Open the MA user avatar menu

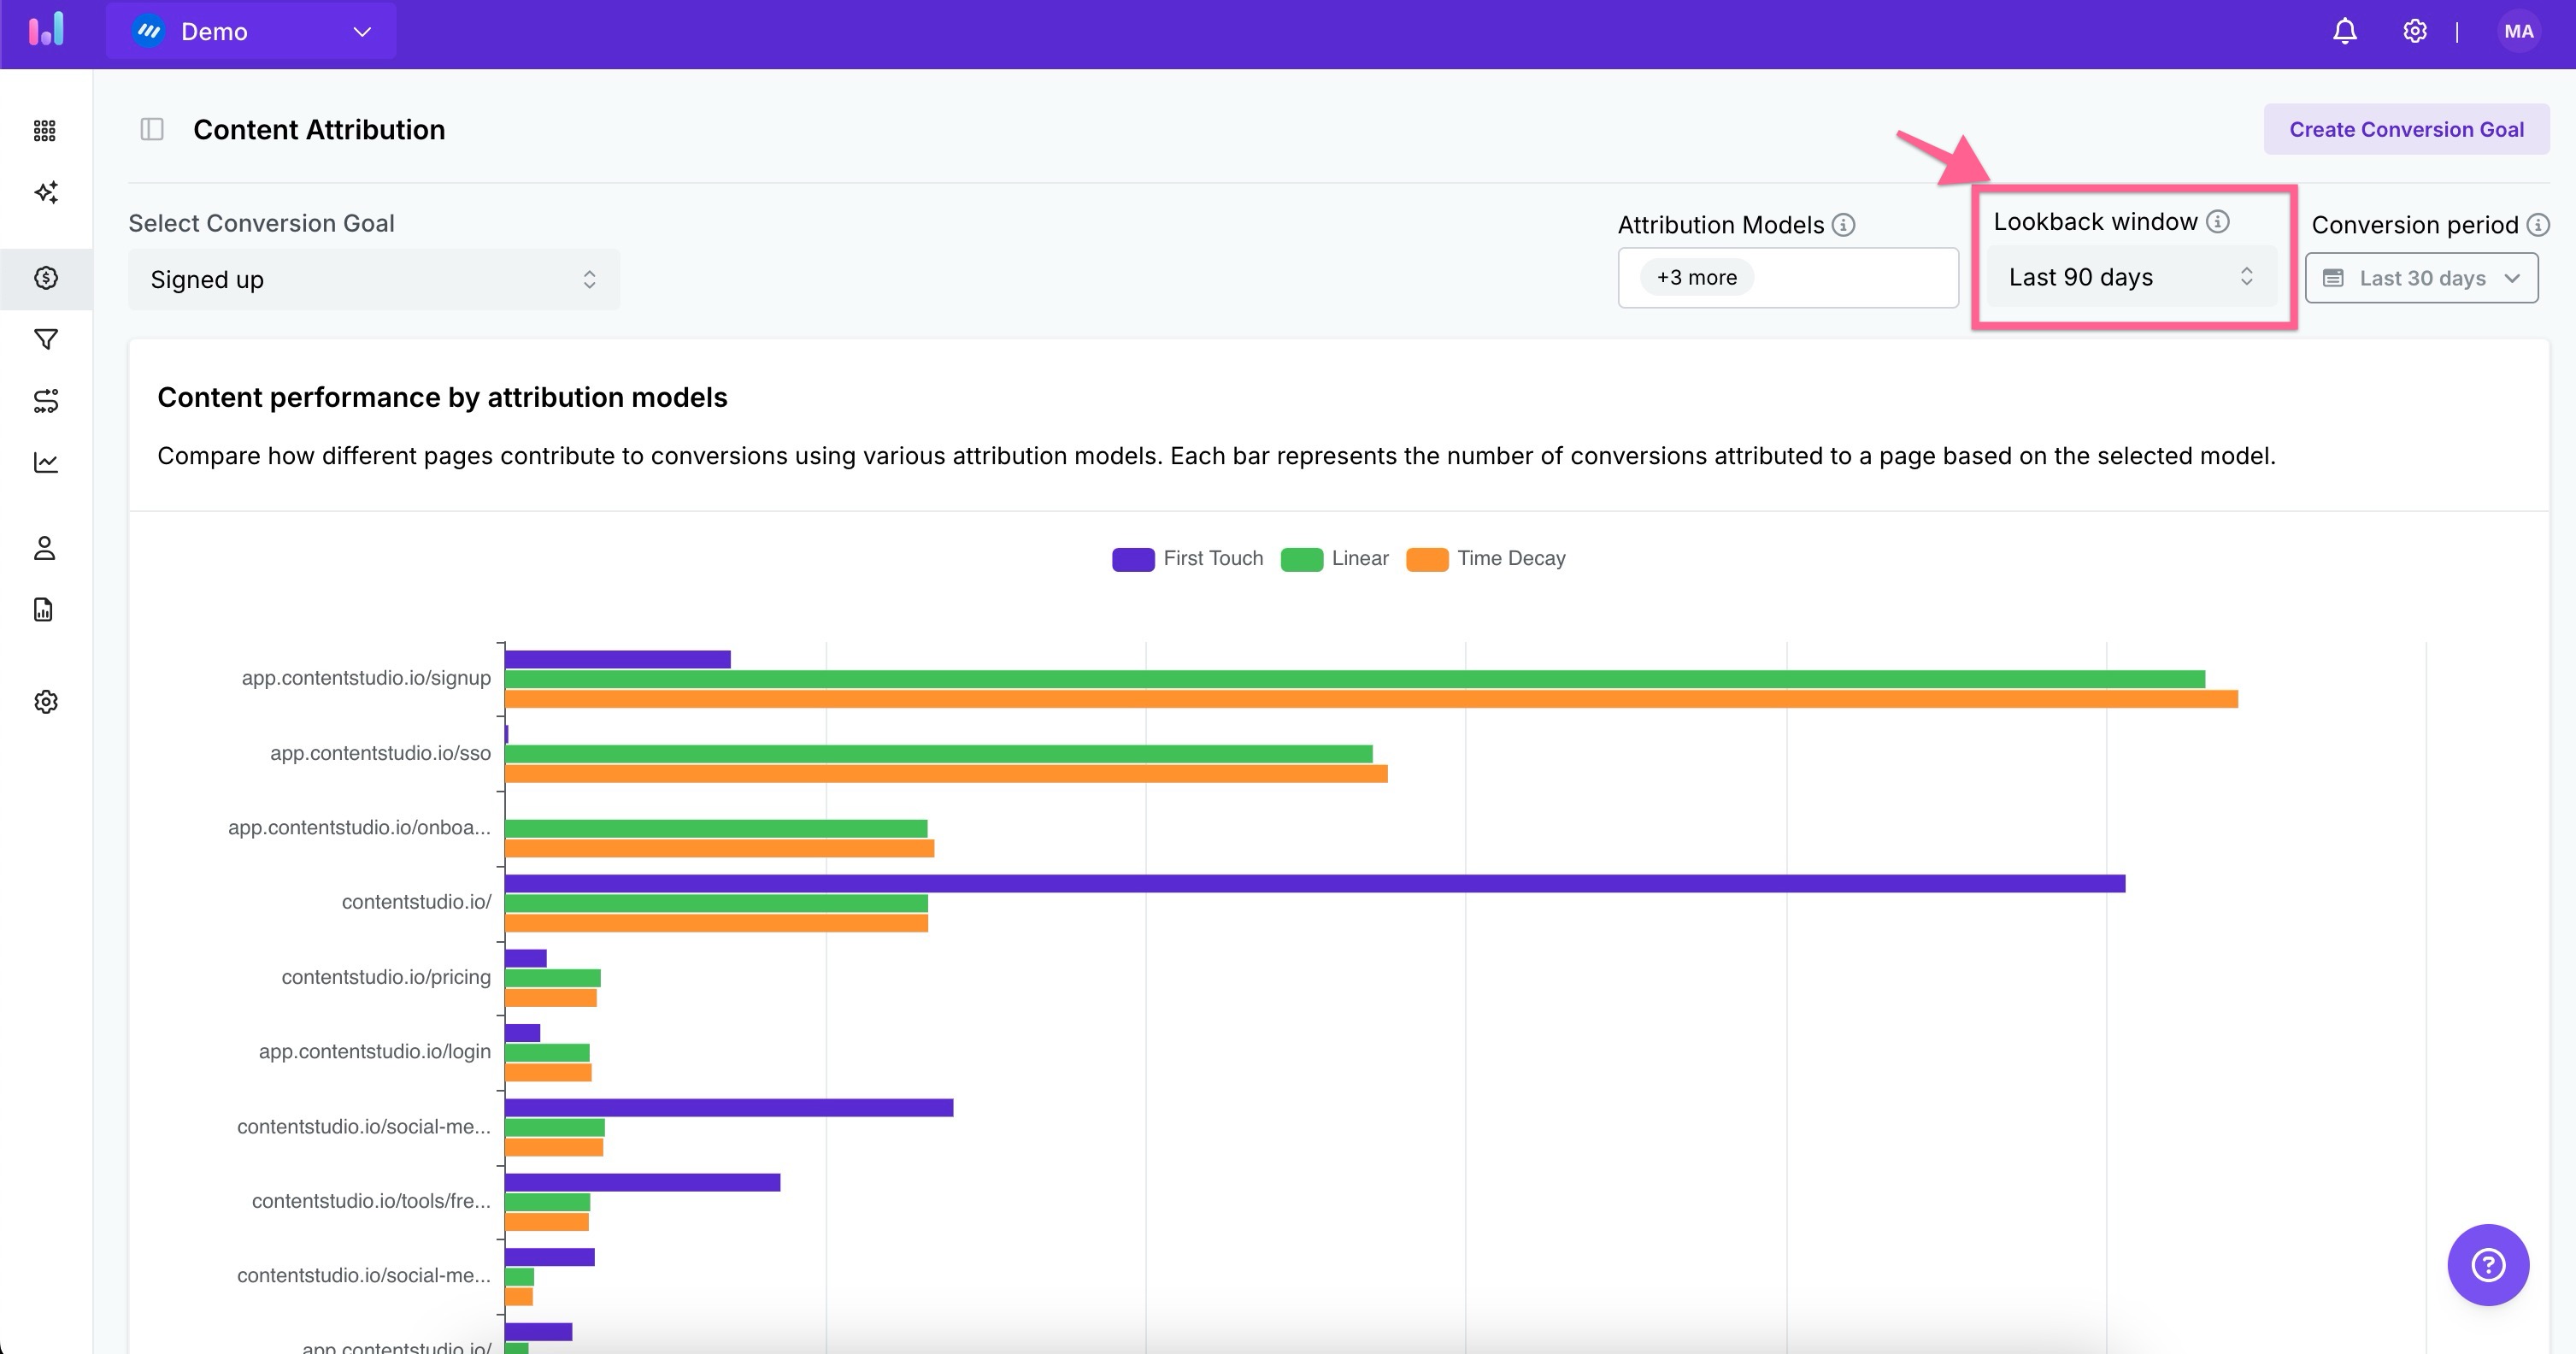point(2518,32)
